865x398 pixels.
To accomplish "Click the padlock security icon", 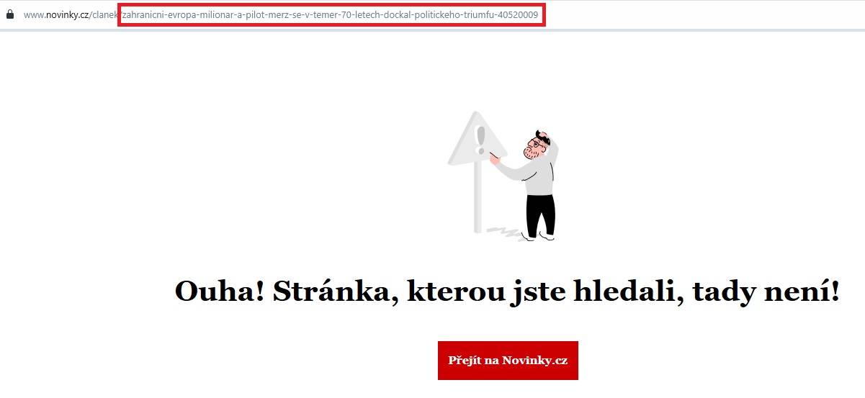I will pyautogui.click(x=9, y=14).
